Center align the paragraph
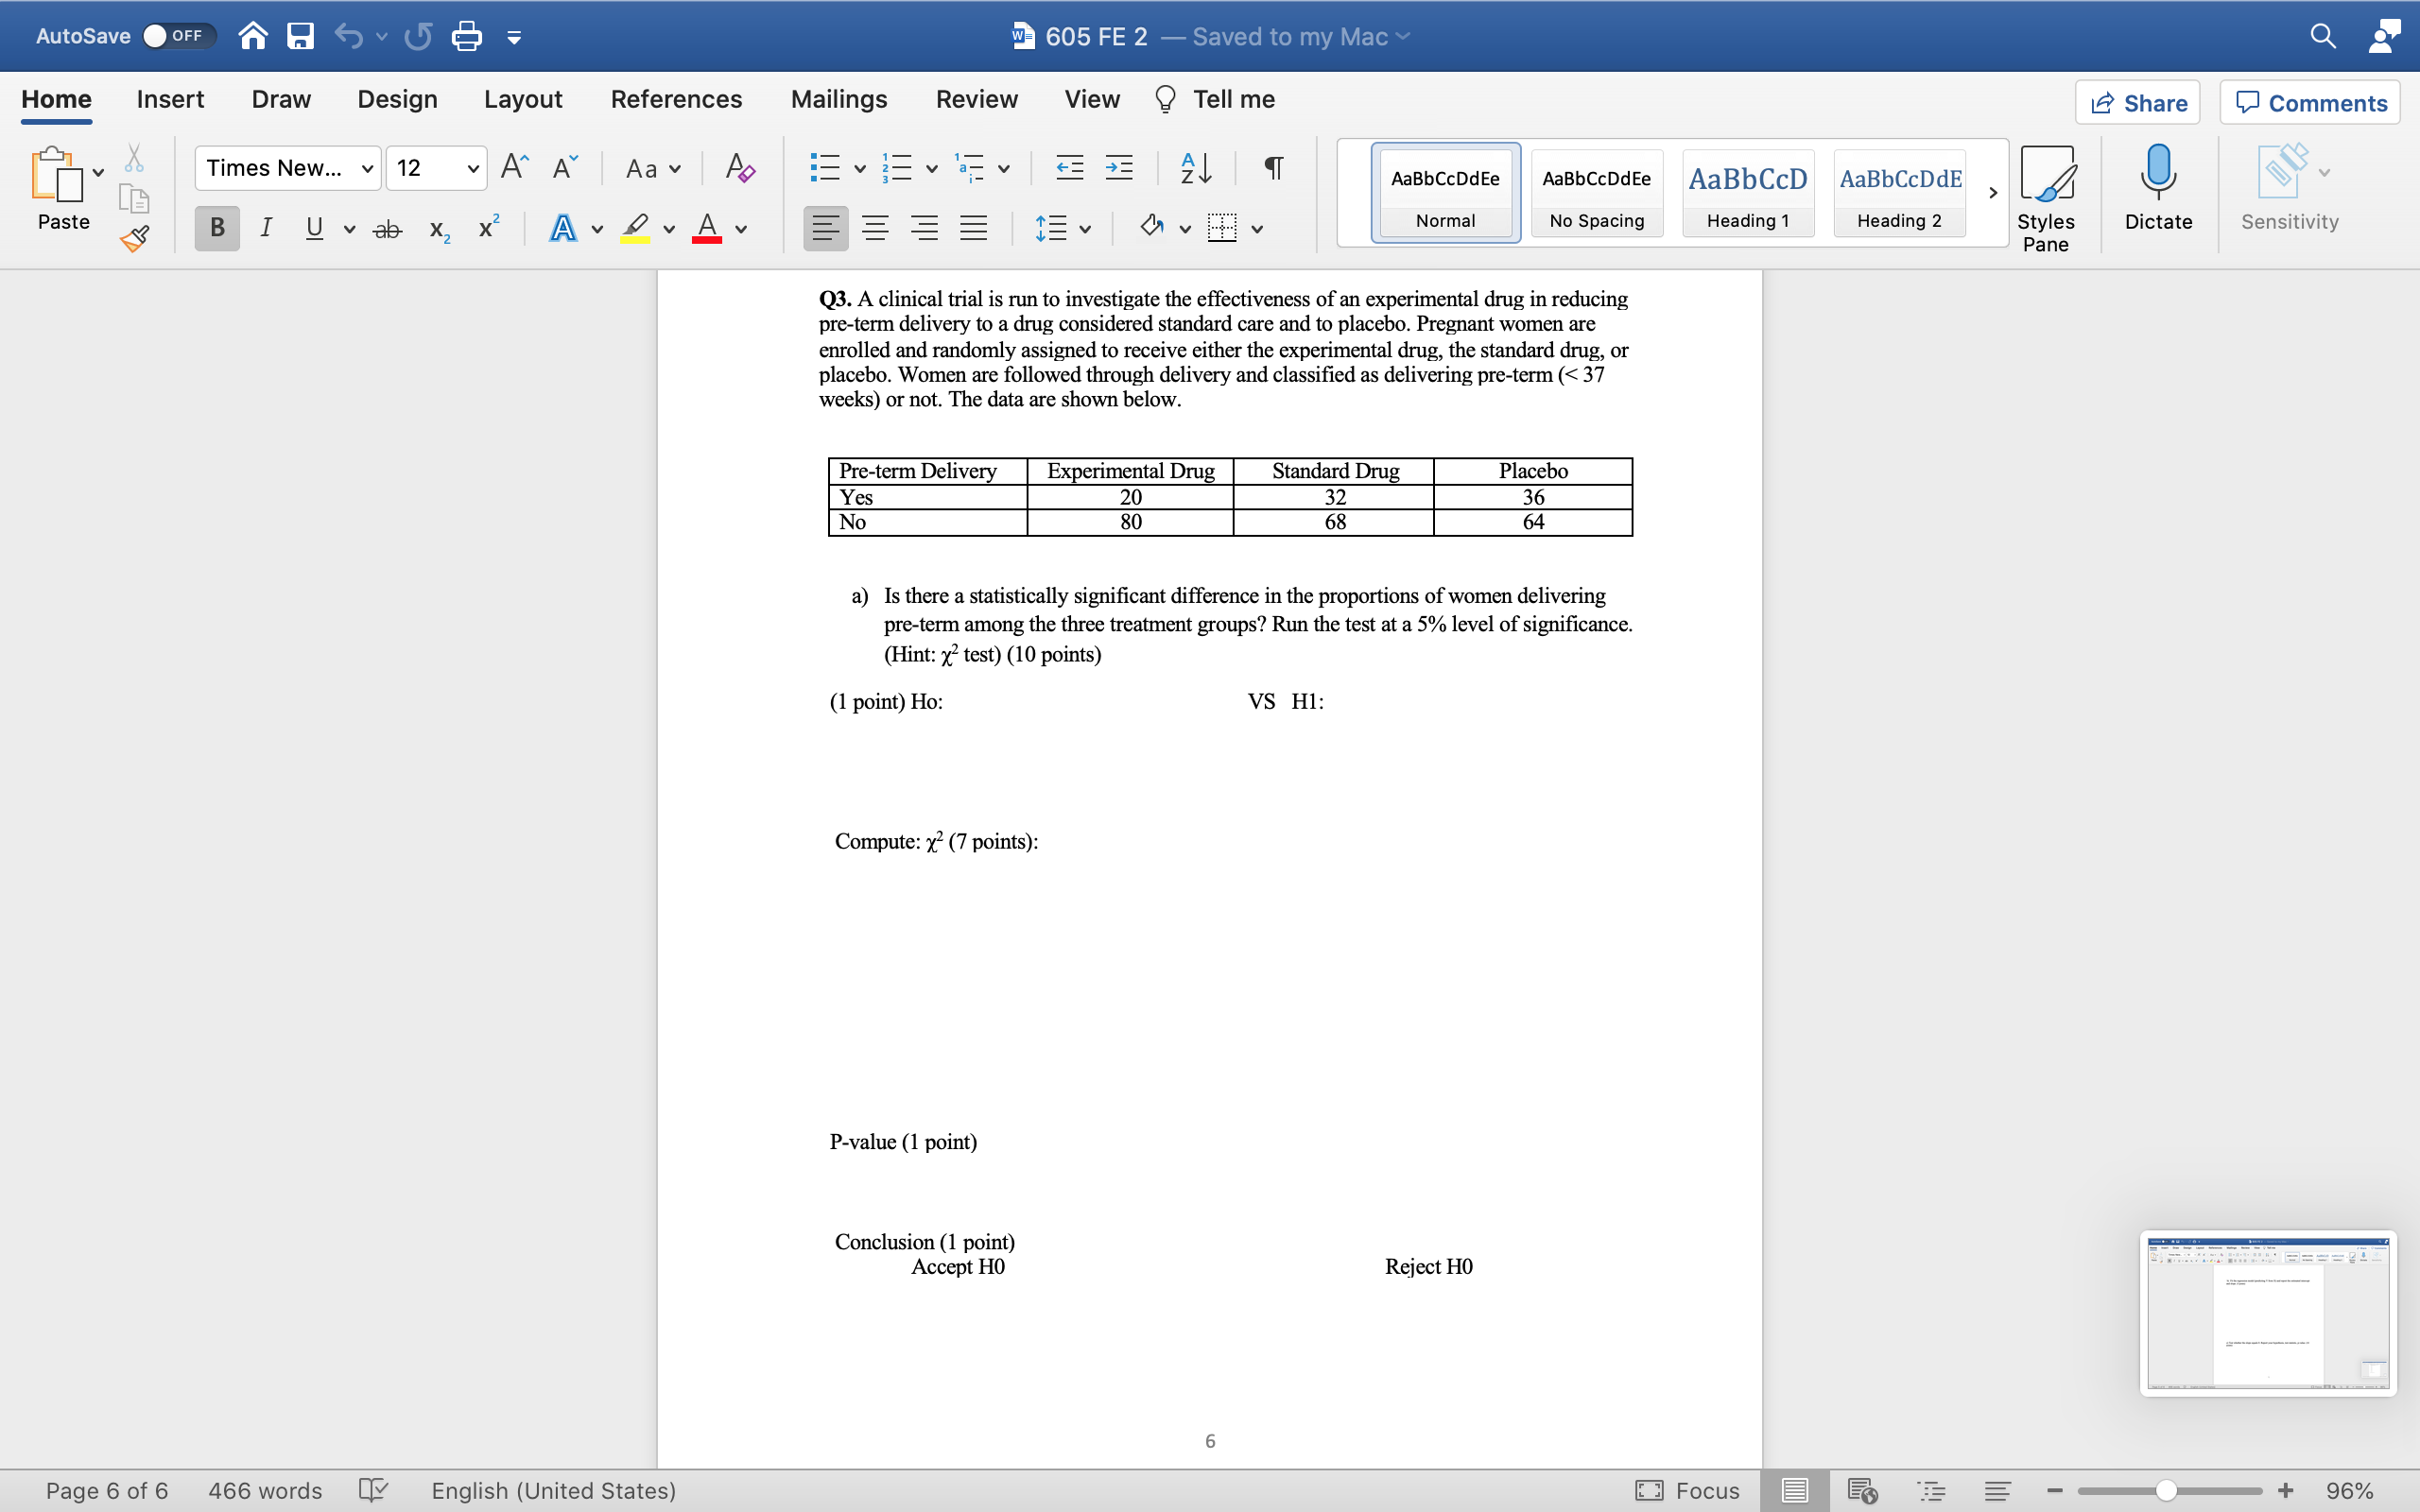The image size is (2420, 1512). point(875,228)
